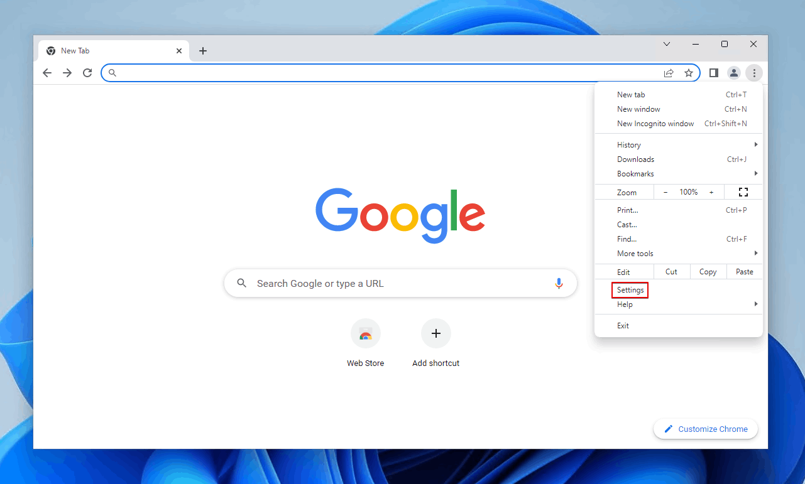Click the search icon in the address bar
This screenshot has width=805, height=484.
click(112, 73)
